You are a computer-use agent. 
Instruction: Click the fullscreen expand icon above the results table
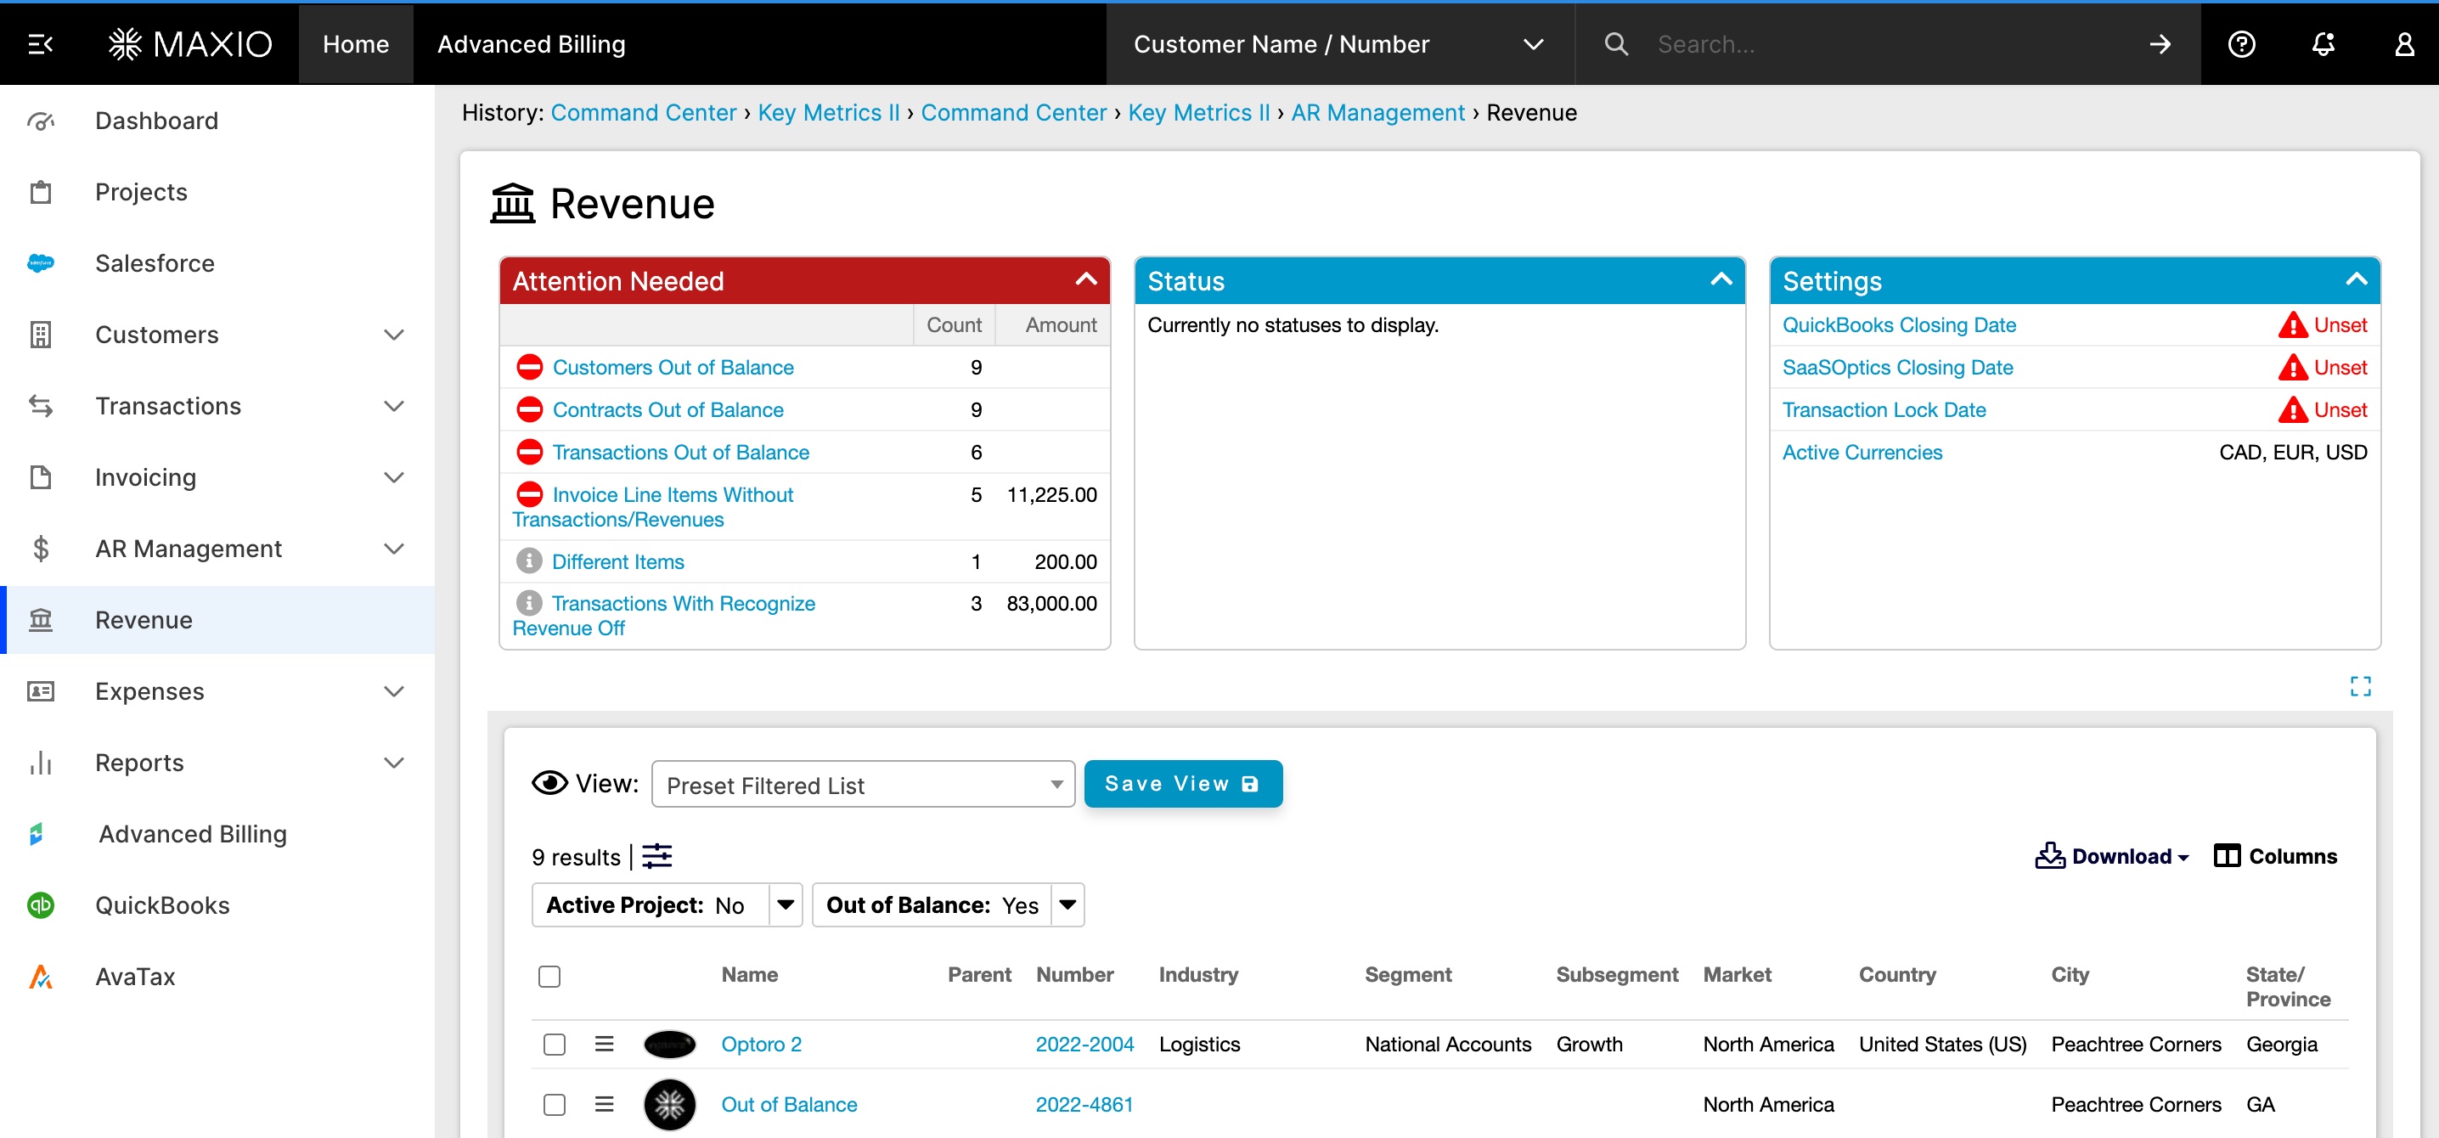tap(2360, 685)
